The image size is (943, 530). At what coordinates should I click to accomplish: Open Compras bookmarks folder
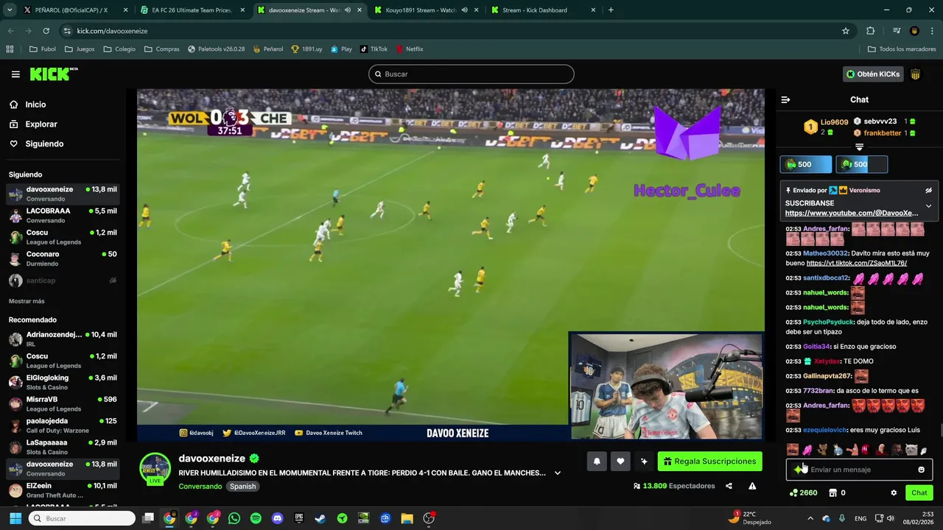(162, 49)
